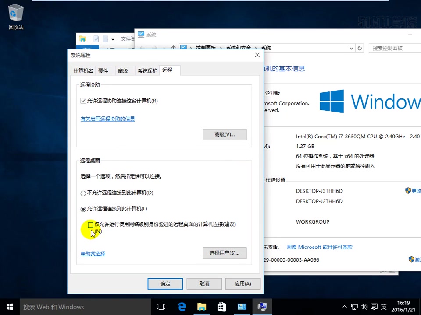Click the search Control Panel field

point(395,48)
